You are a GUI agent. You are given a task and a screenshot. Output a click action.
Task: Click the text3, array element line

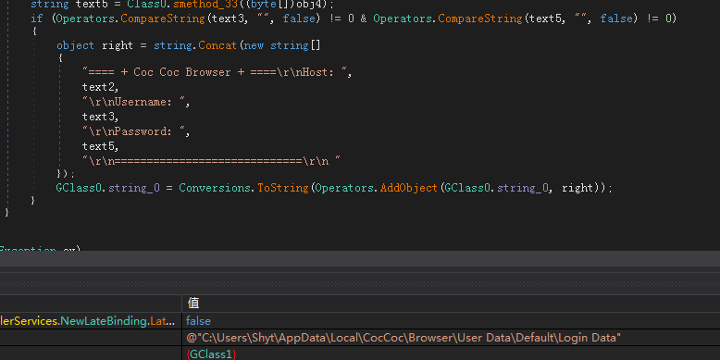point(101,118)
